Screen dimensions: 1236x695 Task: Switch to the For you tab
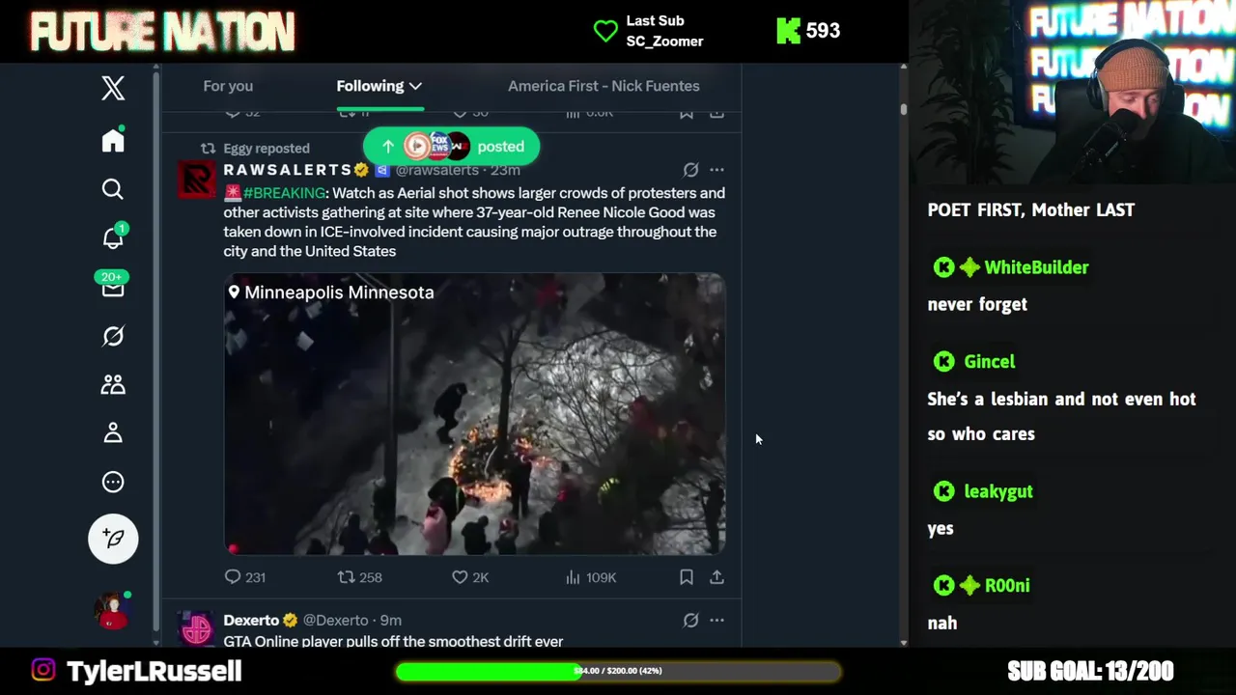(x=228, y=86)
